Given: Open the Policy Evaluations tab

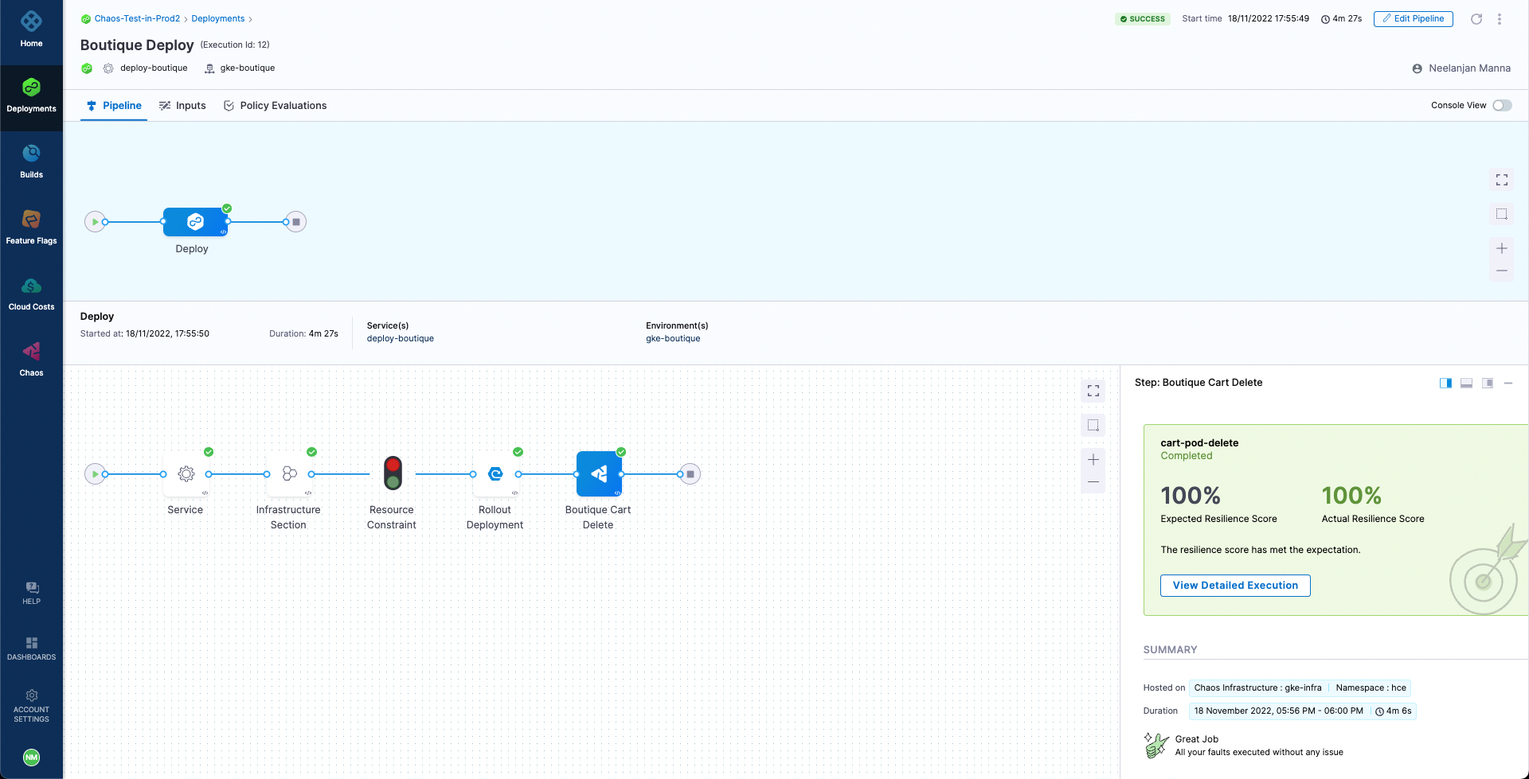Looking at the screenshot, I should point(275,105).
